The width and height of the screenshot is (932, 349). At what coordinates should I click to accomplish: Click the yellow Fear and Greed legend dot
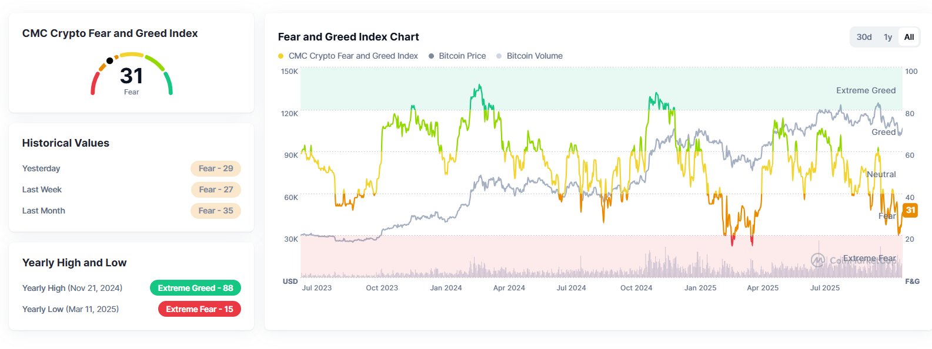281,56
